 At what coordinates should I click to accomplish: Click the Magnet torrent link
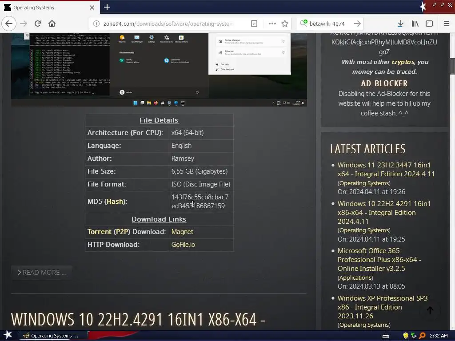(x=182, y=232)
